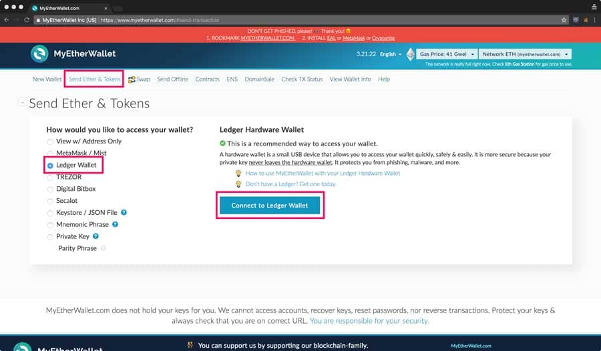Open the English language dropdown
The height and width of the screenshot is (351, 601).
click(391, 54)
